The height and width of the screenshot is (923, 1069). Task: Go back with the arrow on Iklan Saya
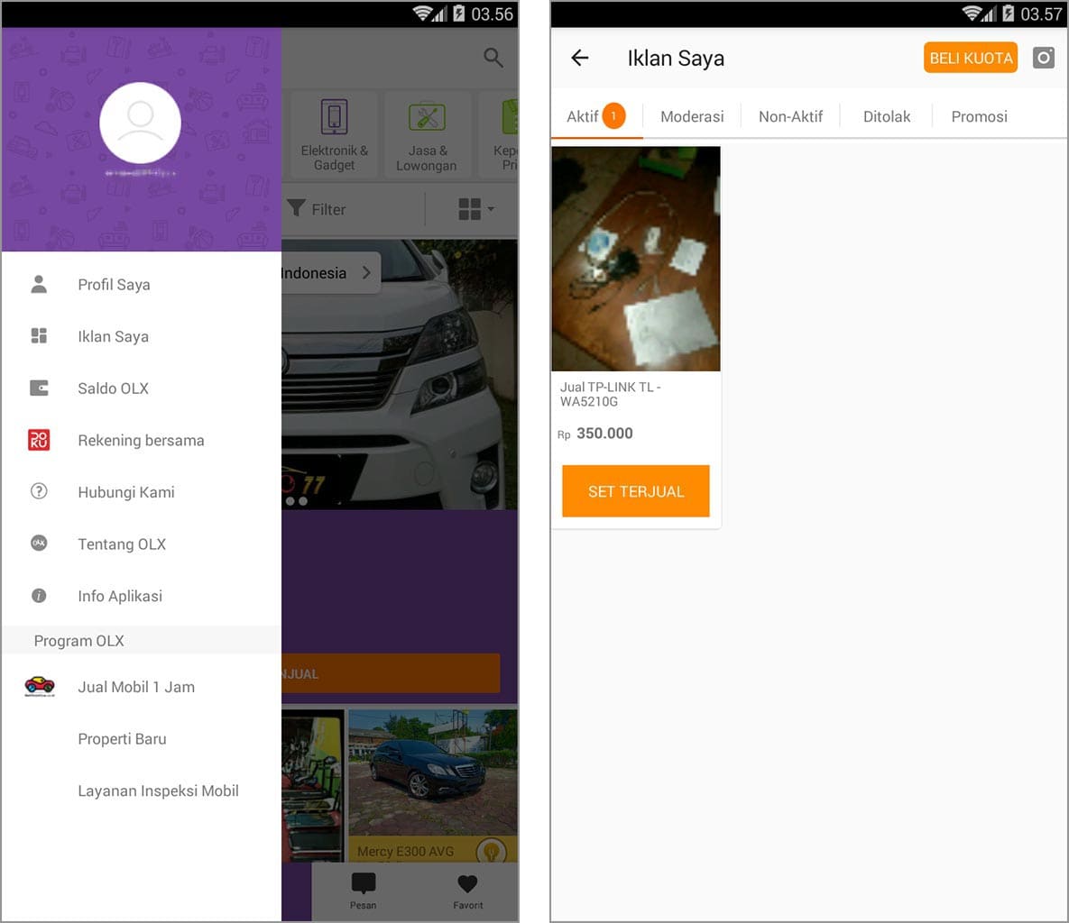579,57
